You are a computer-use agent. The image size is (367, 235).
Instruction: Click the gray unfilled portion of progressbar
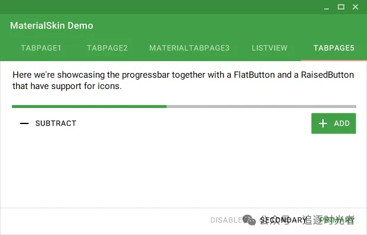coord(262,106)
